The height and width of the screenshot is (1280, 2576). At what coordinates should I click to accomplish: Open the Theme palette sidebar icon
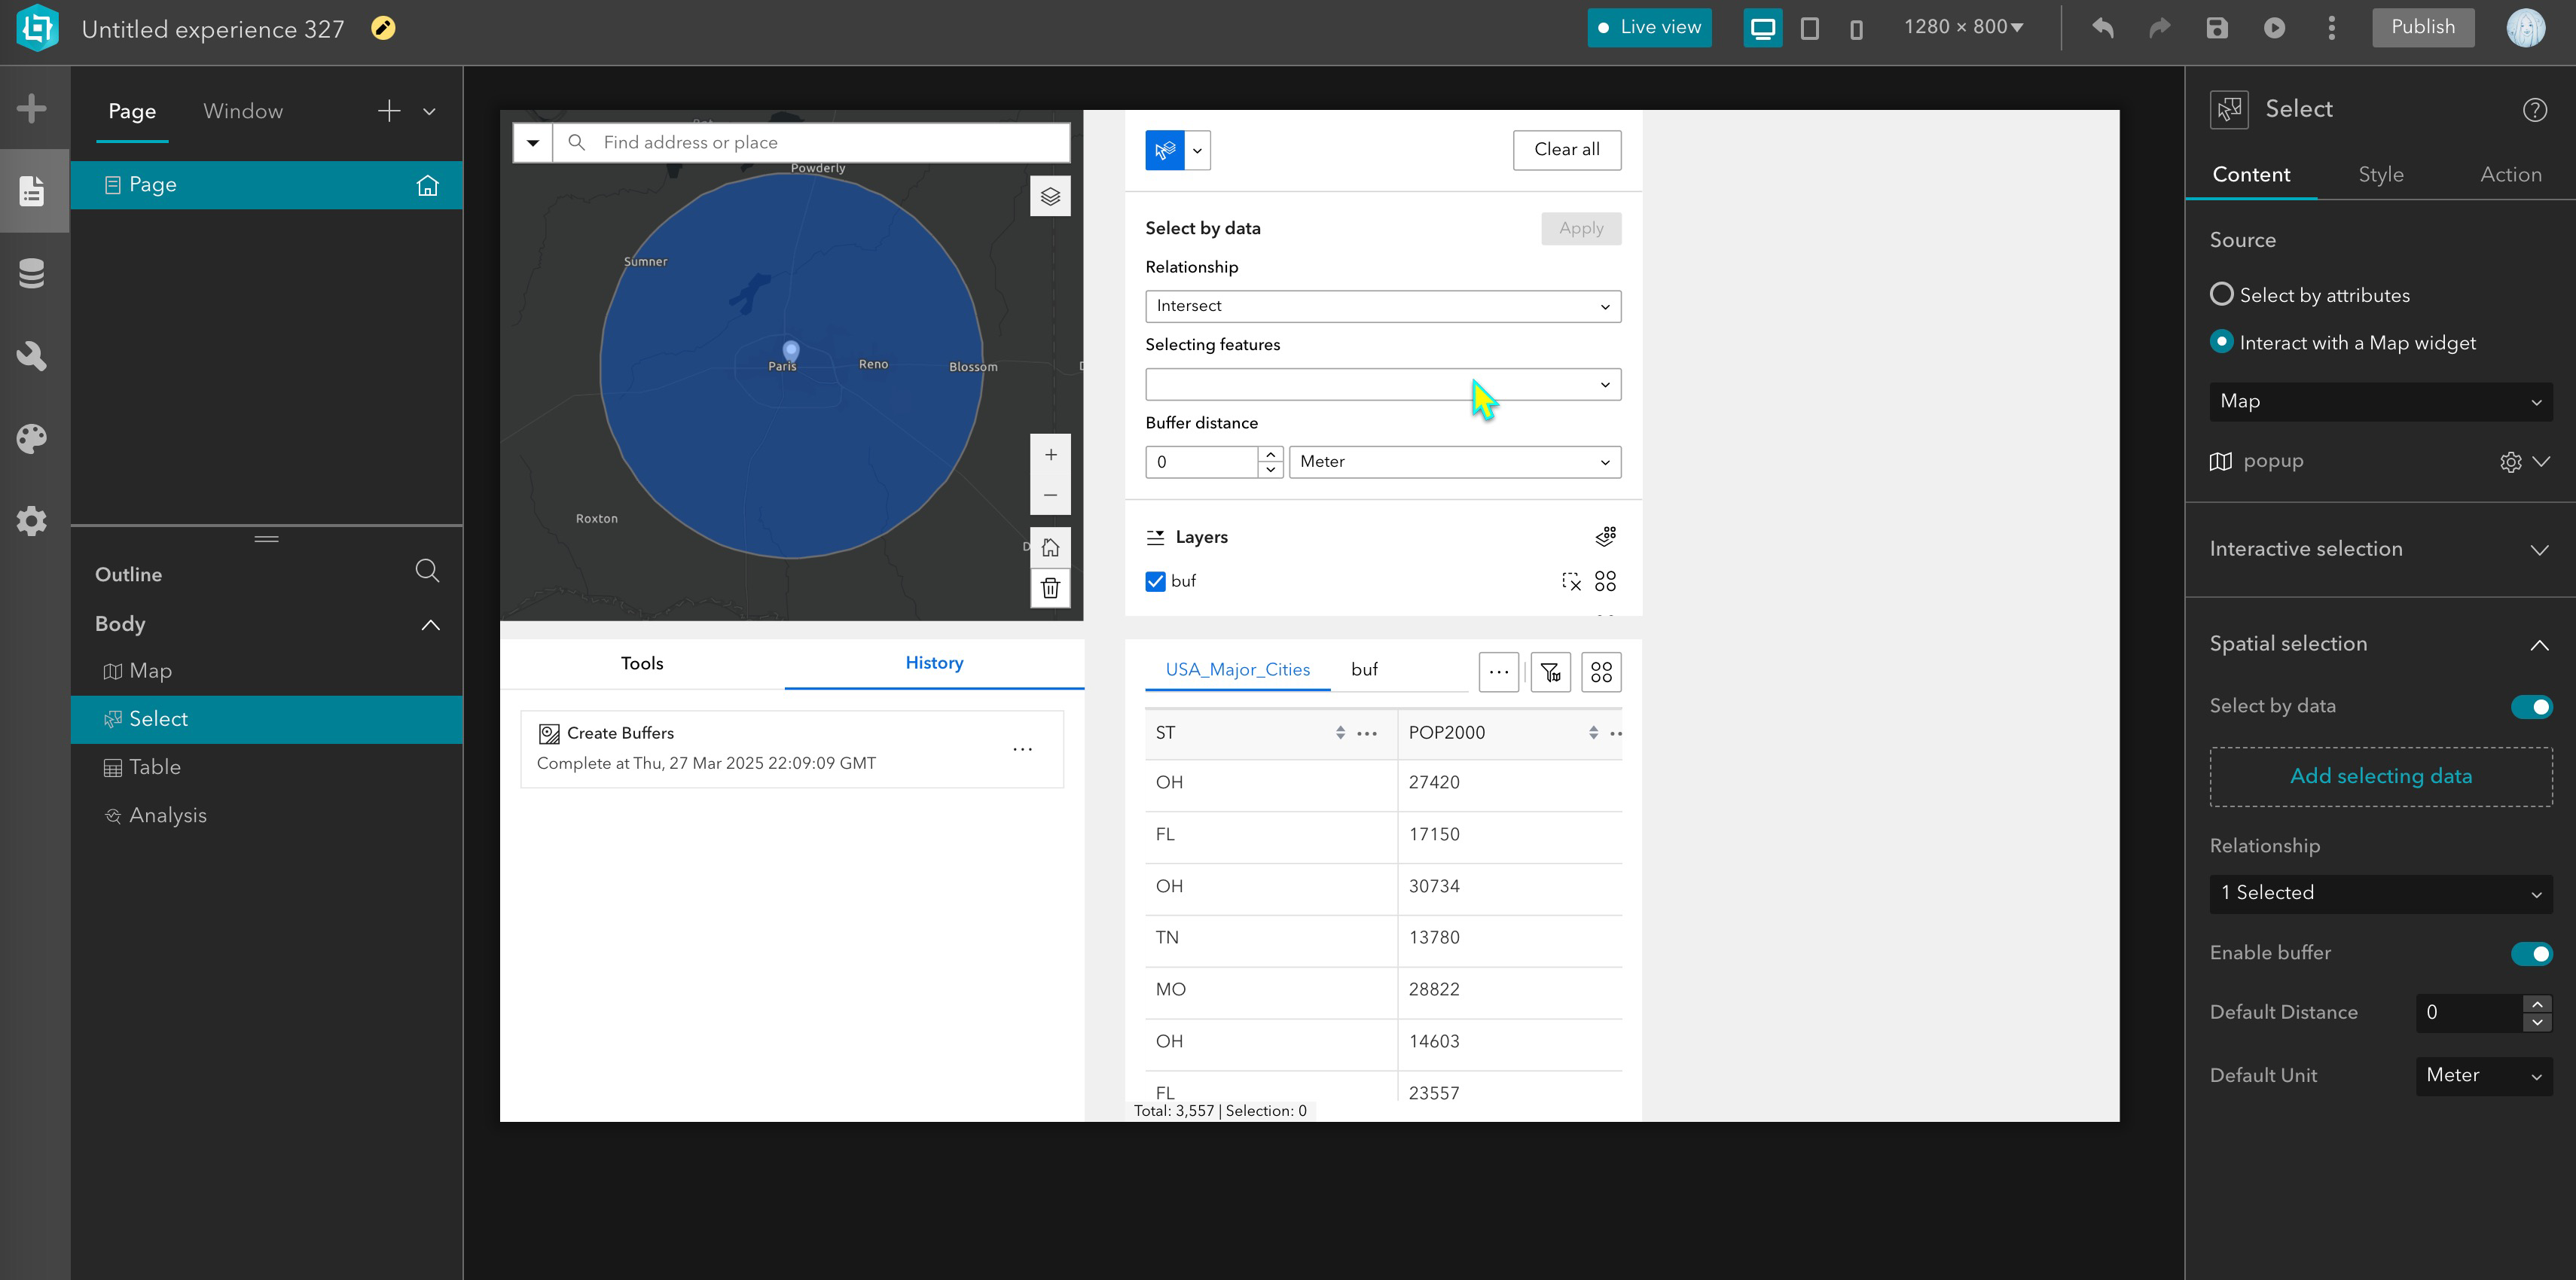pos(32,438)
